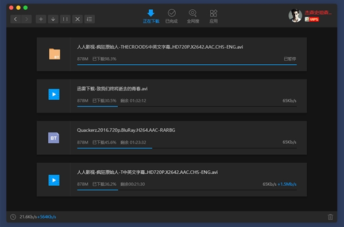The width and height of the screenshot is (344, 227).
Task: Click the 98.3% progress bar
Action: pyautogui.click(x=187, y=65)
